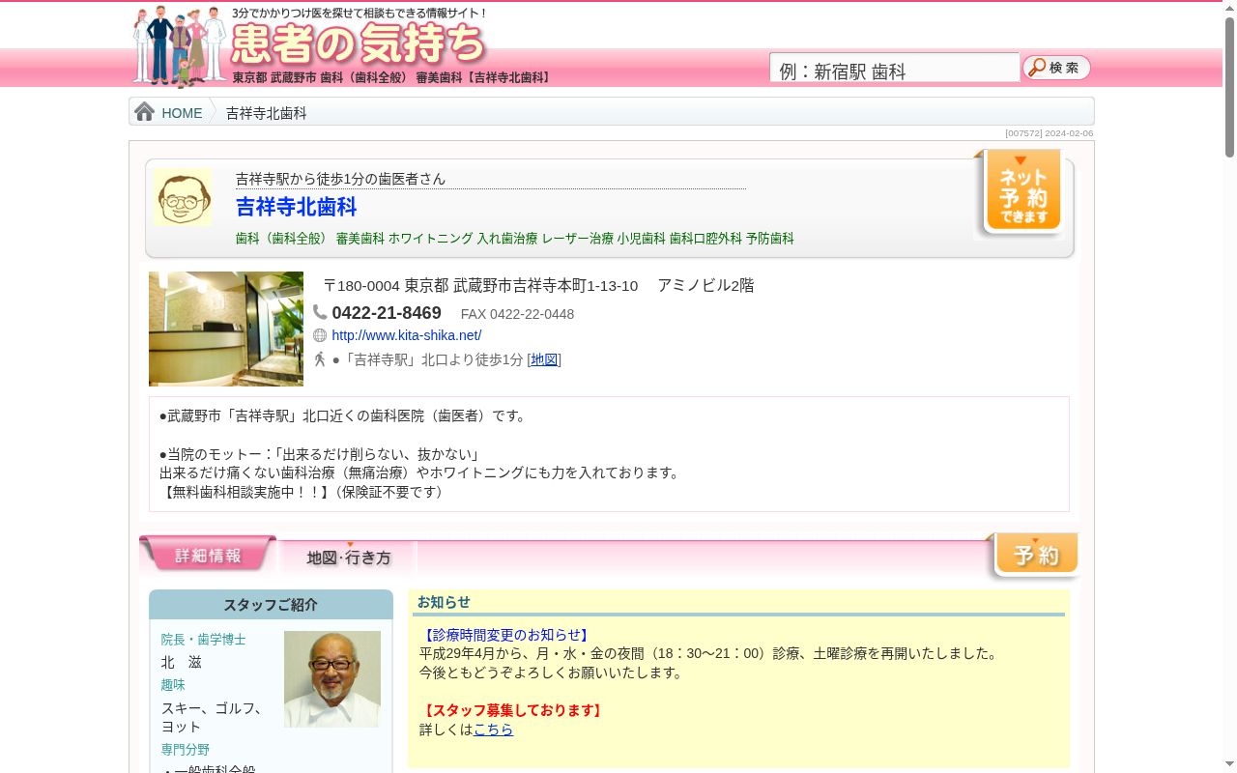Click 吉祥寺北歯科 in the breadcrumb

pyautogui.click(x=267, y=113)
